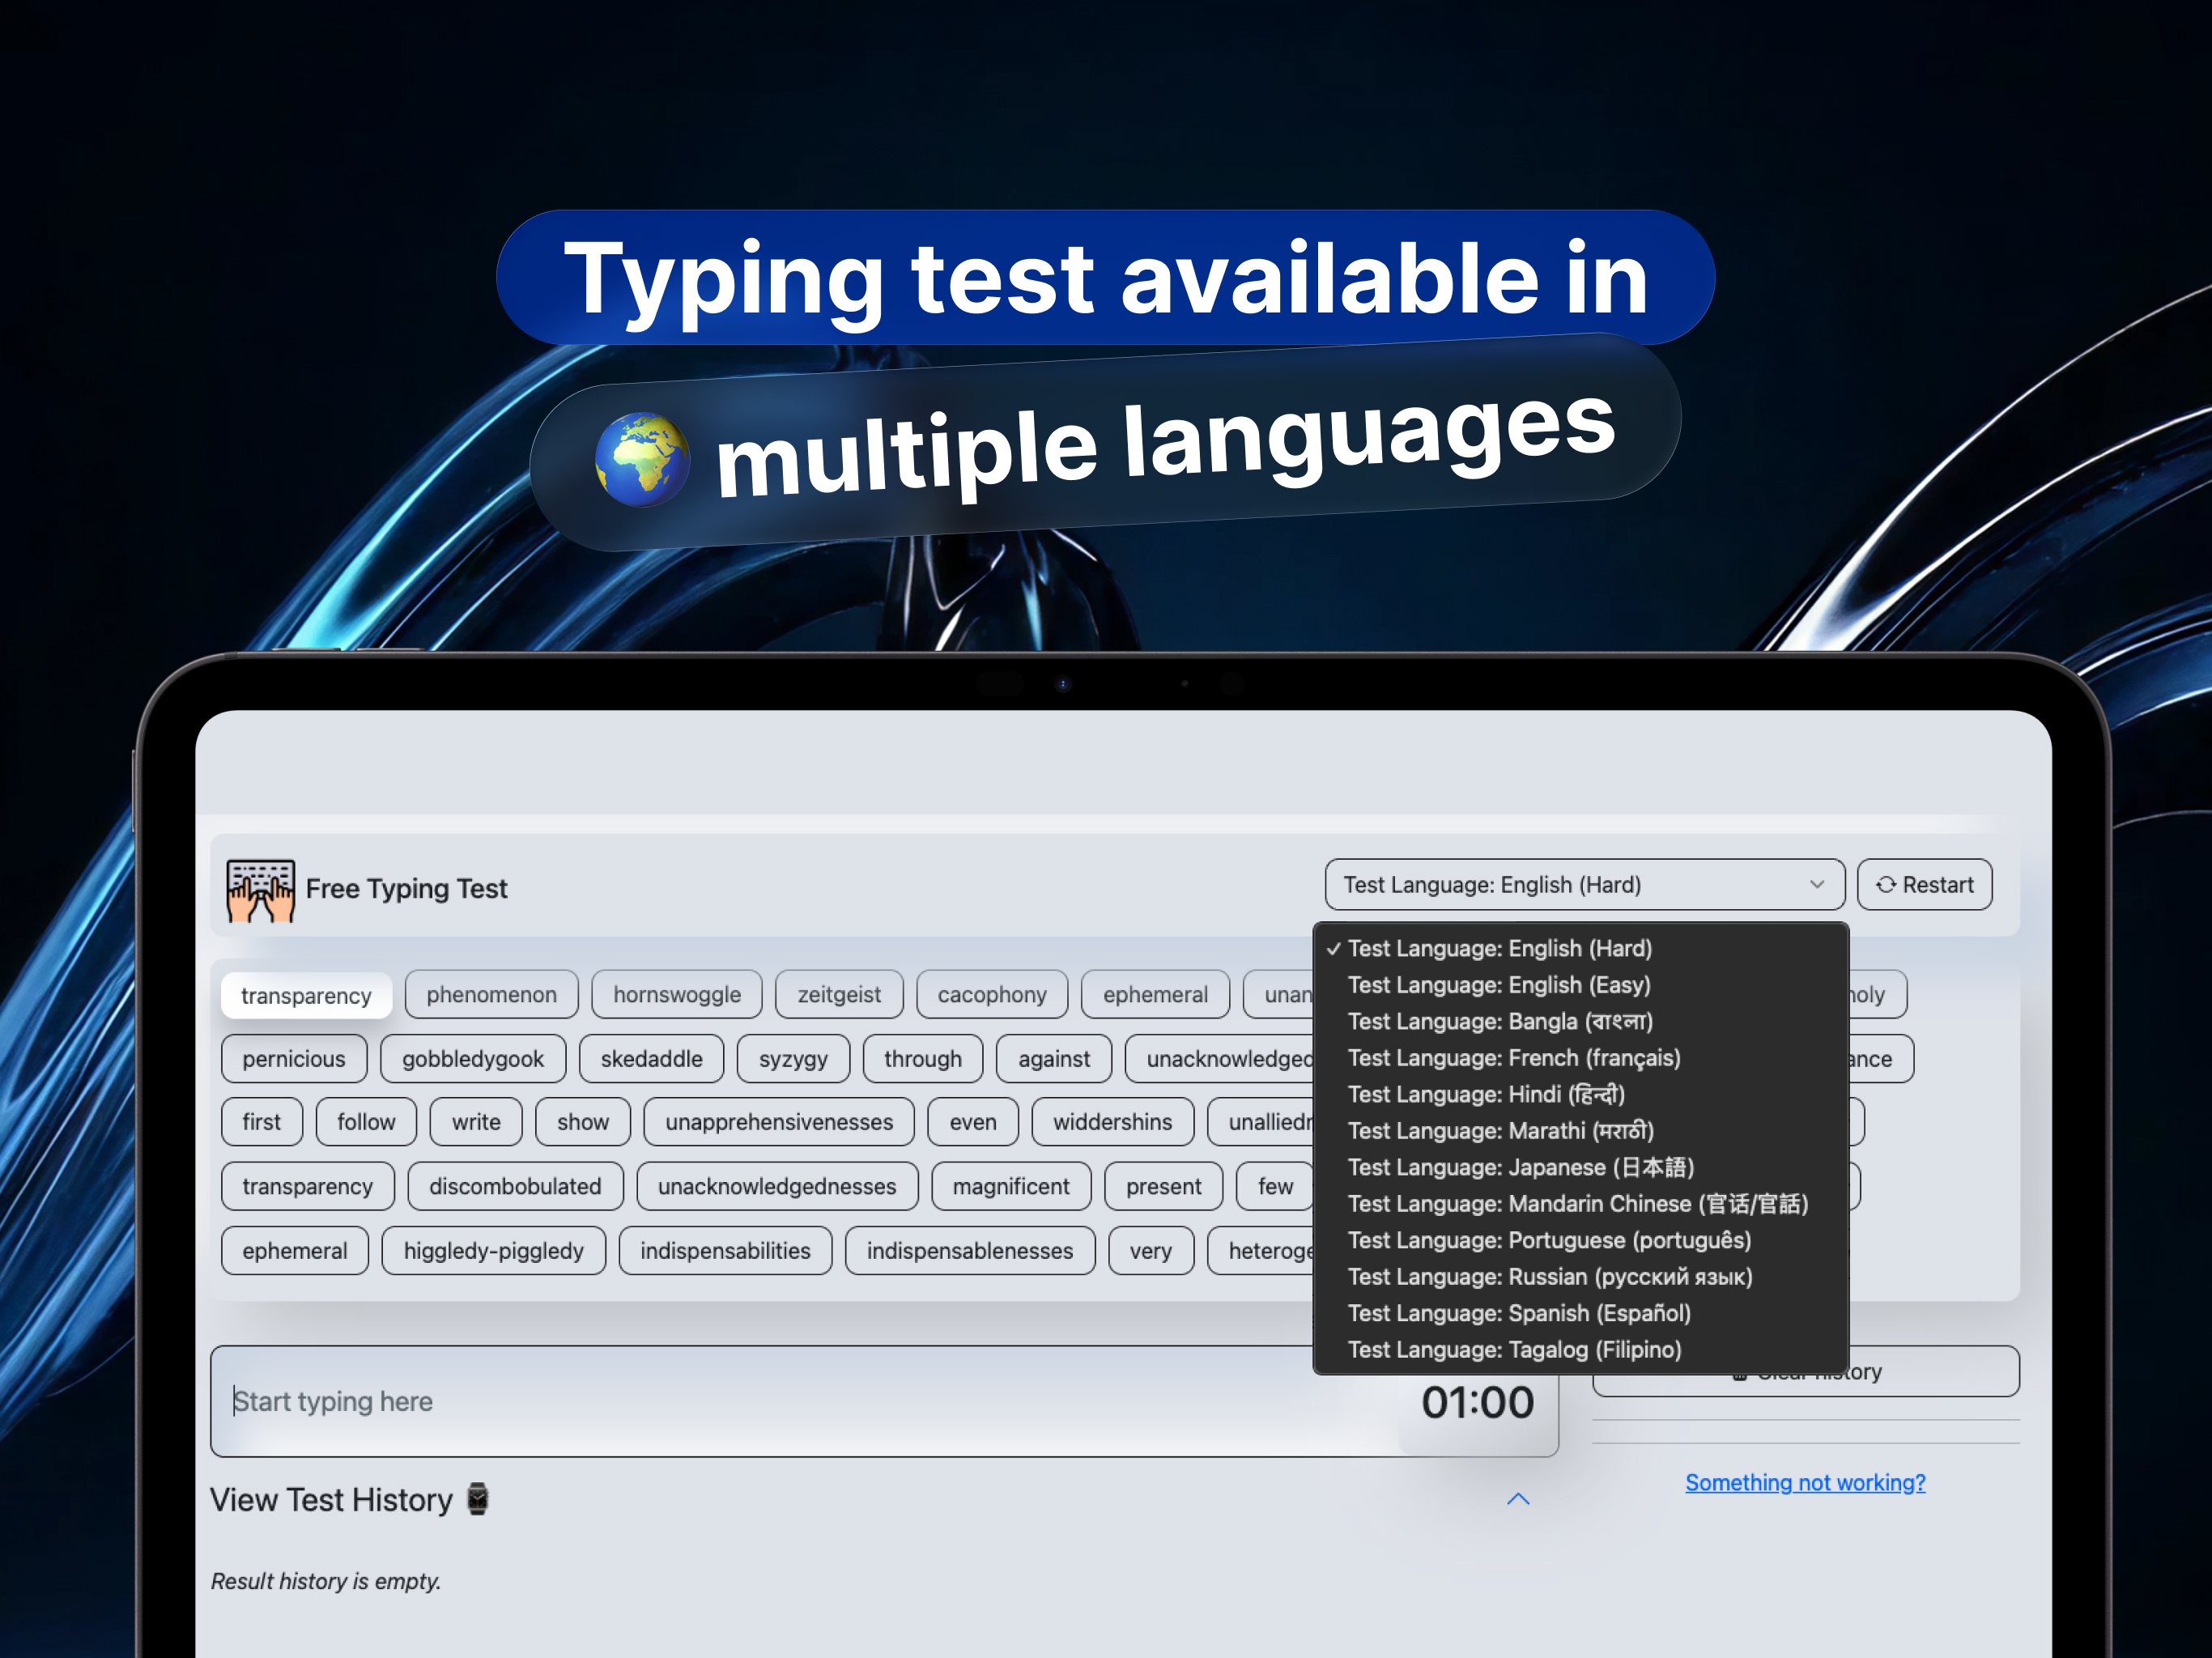Click the word chip labeled zeitgeist
2212x1658 pixels.
[x=839, y=994]
